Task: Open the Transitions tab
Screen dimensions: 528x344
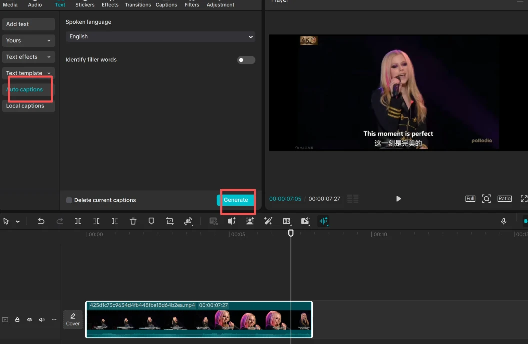Action: click(138, 4)
